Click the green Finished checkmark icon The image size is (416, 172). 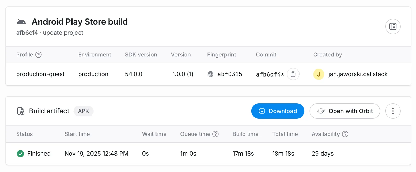coord(21,154)
